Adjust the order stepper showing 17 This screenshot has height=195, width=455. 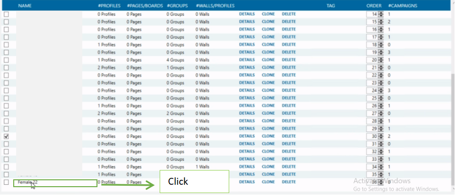(381, 37)
